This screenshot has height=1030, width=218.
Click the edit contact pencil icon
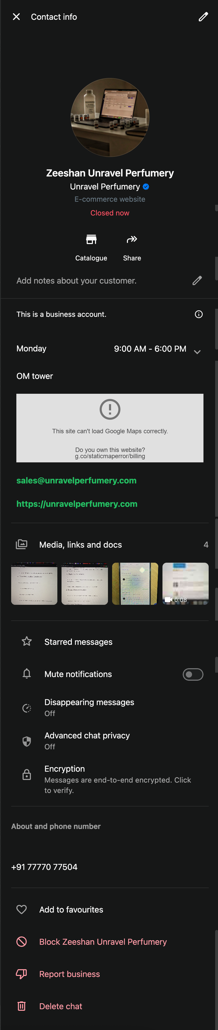(203, 17)
